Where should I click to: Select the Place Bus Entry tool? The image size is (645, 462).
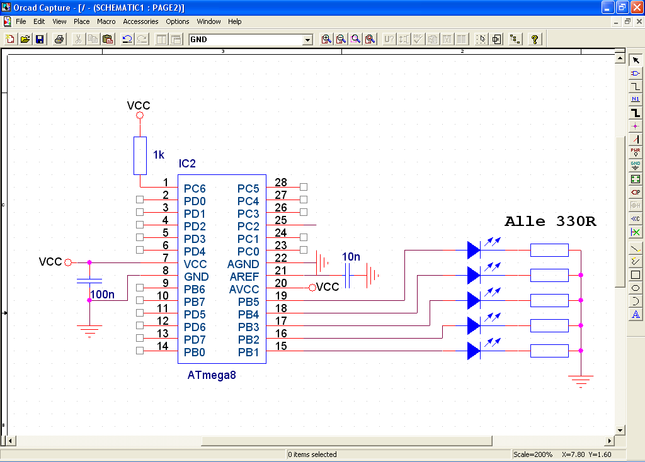(x=636, y=139)
